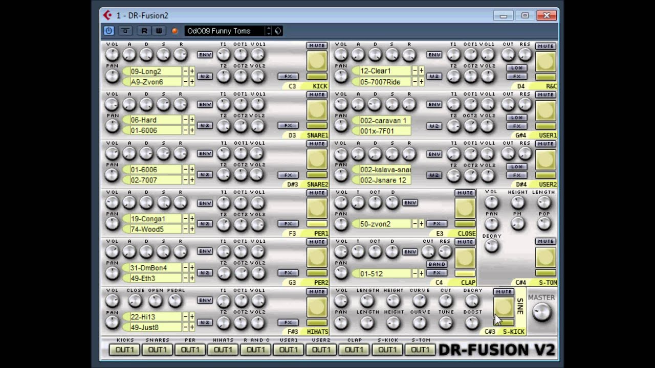This screenshot has height=368, width=655.
Task: Trigger the R&C pad
Action: pos(545,61)
